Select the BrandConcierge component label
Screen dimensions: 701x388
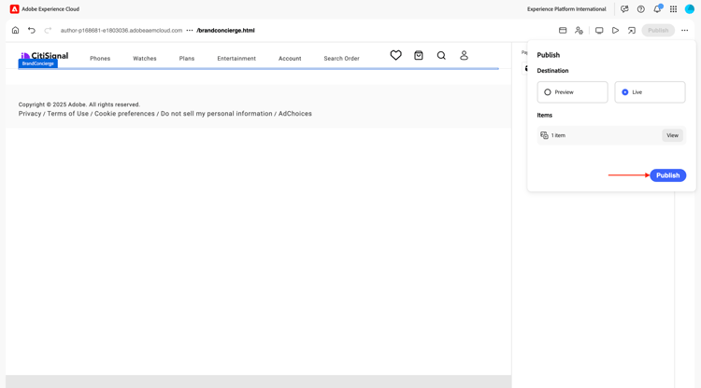(x=38, y=63)
